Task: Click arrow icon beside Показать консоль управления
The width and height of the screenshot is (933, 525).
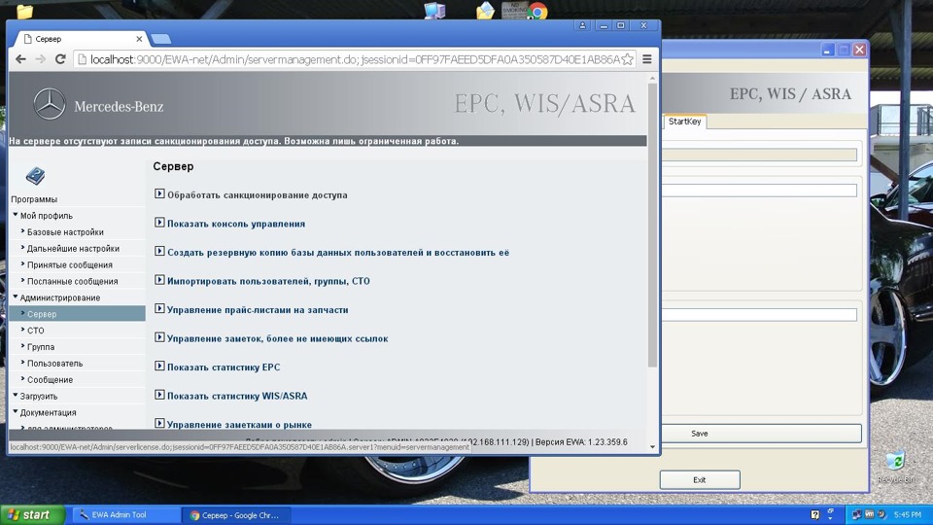Action: tap(158, 222)
